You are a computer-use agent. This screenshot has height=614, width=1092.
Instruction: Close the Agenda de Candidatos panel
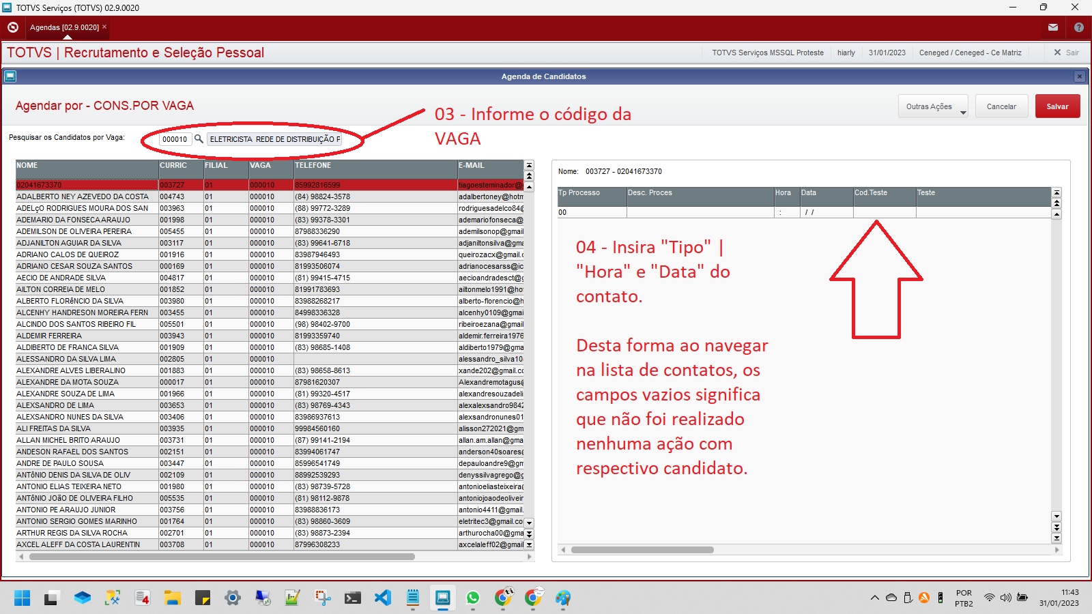point(1080,76)
